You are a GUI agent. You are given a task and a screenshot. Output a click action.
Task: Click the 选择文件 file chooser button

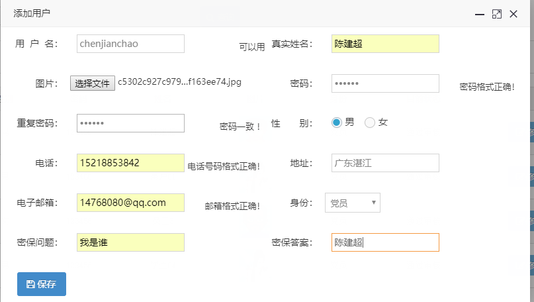tap(93, 83)
